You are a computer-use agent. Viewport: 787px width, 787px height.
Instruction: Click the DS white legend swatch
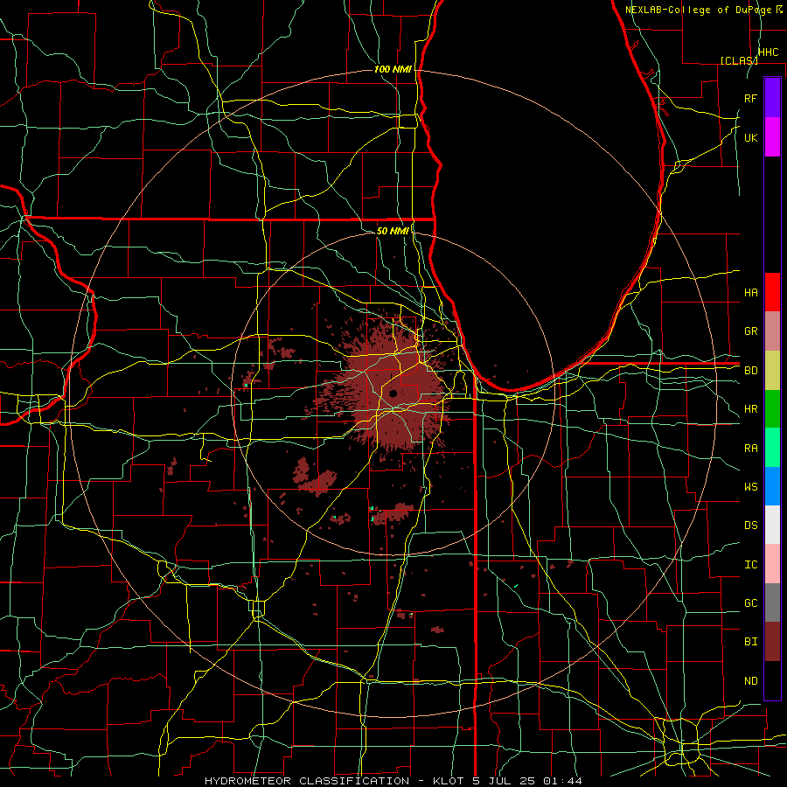[x=772, y=525]
